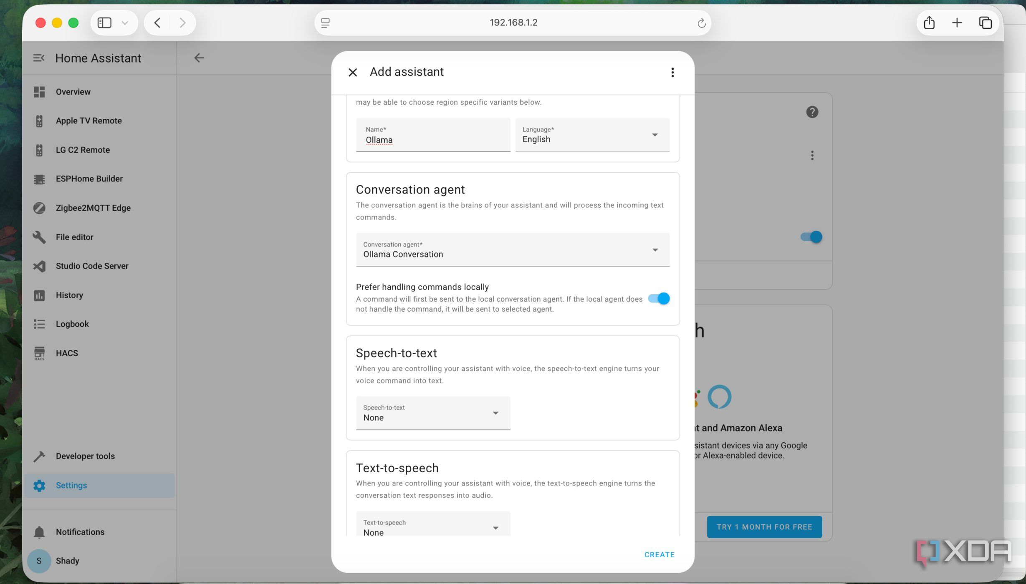Select Developer tools sidebar item
The image size is (1026, 584).
(99, 456)
